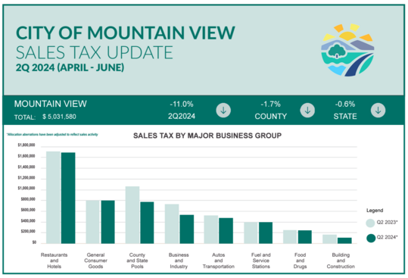Click the "Autos and Transportation" axis label
This screenshot has width=408, height=278.
(219, 261)
